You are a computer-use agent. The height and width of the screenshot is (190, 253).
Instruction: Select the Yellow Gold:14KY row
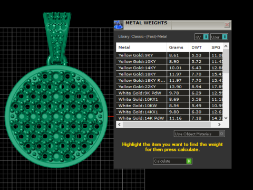[169, 68]
